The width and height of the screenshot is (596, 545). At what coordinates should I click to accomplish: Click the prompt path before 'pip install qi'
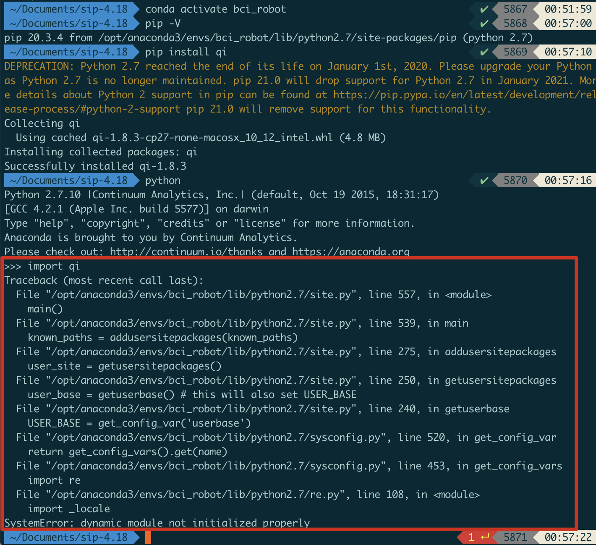click(x=69, y=52)
